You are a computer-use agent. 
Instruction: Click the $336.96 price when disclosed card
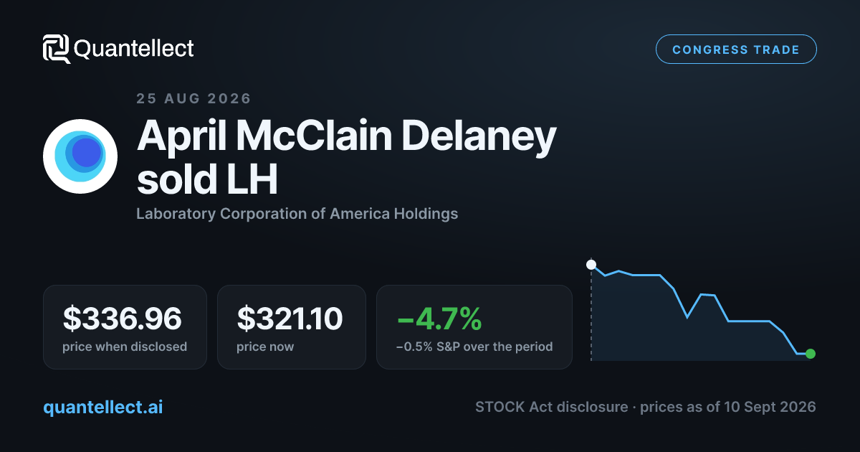[125, 327]
